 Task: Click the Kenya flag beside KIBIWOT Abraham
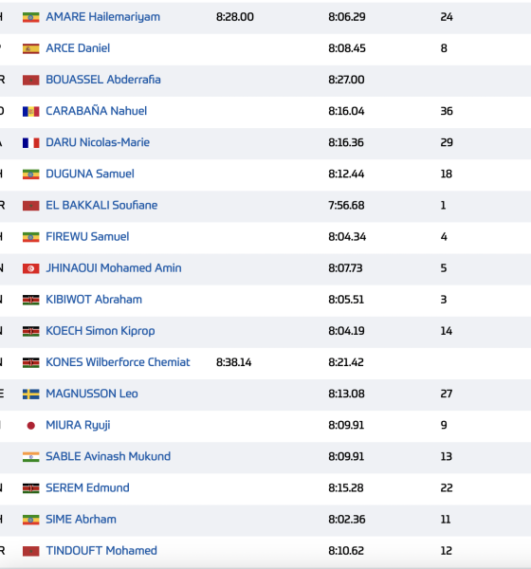point(31,300)
